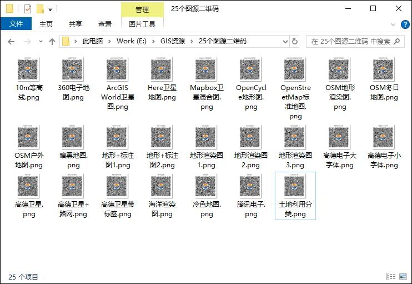412x284 pixels.
Task: Switch to the 主页 ribbon tab
Action: point(46,24)
